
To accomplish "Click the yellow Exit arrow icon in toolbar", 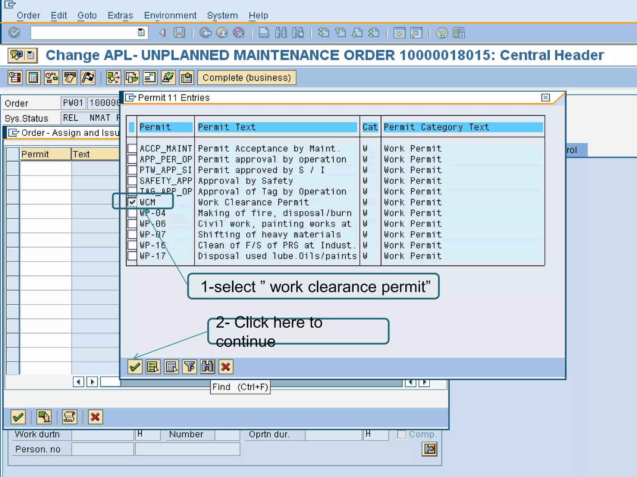I will click(222, 33).
